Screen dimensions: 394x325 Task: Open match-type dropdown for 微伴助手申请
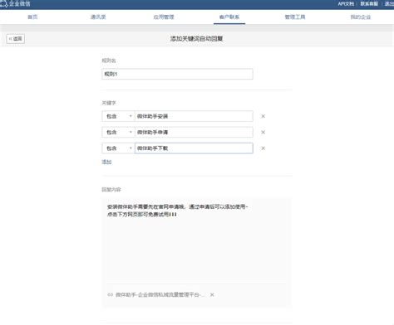coord(118,133)
